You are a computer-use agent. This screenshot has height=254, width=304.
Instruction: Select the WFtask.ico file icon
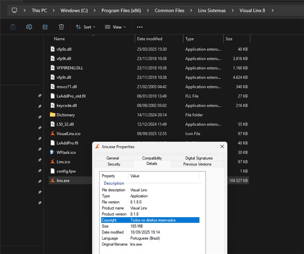pyautogui.click(x=52, y=152)
